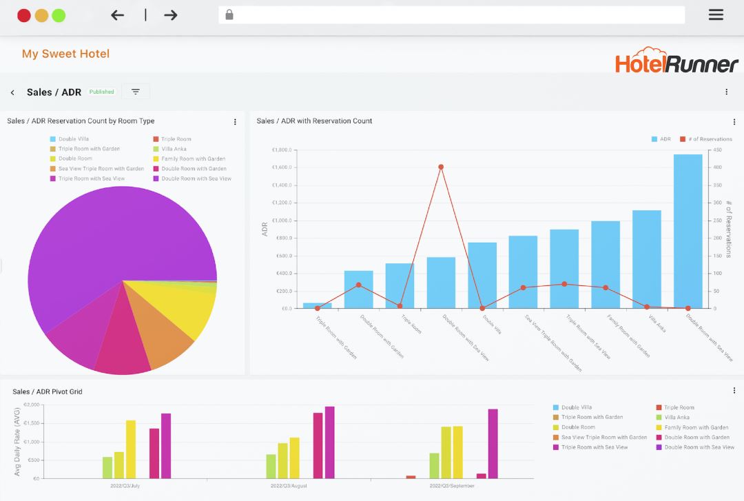Click the My Sweet Hotel link

pos(65,54)
